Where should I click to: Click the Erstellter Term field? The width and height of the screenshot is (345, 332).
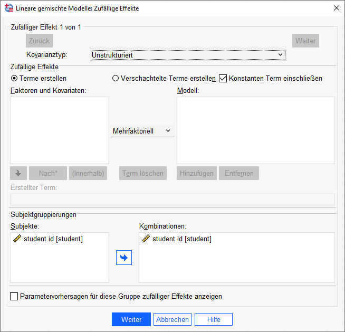click(x=172, y=200)
